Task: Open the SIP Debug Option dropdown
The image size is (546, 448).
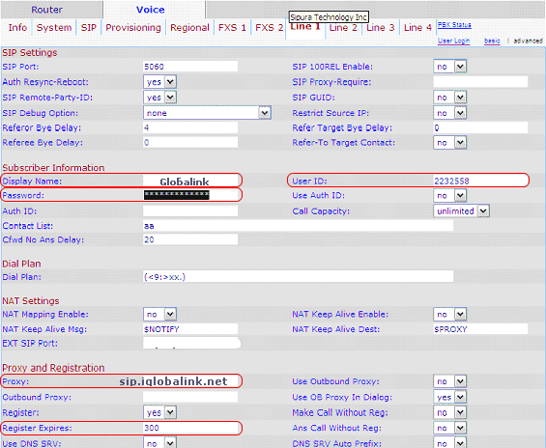Action: [x=207, y=113]
